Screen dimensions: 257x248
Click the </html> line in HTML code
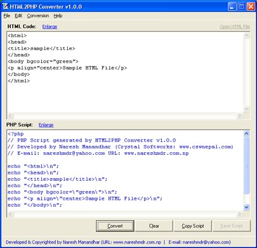19,81
